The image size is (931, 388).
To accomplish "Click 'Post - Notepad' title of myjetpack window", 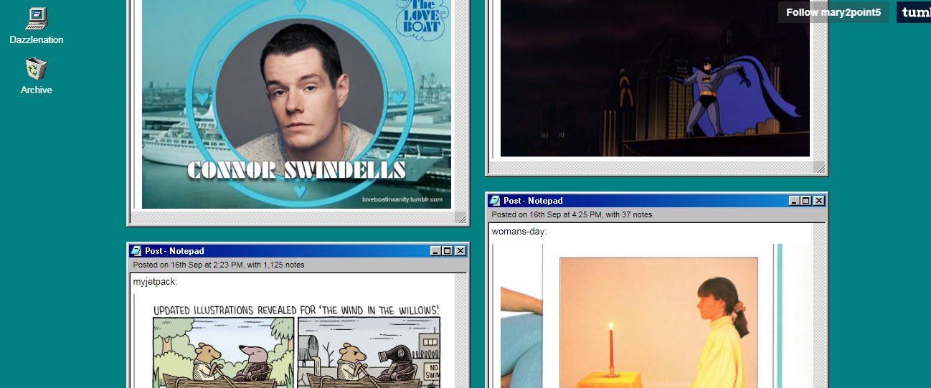I will 174,251.
